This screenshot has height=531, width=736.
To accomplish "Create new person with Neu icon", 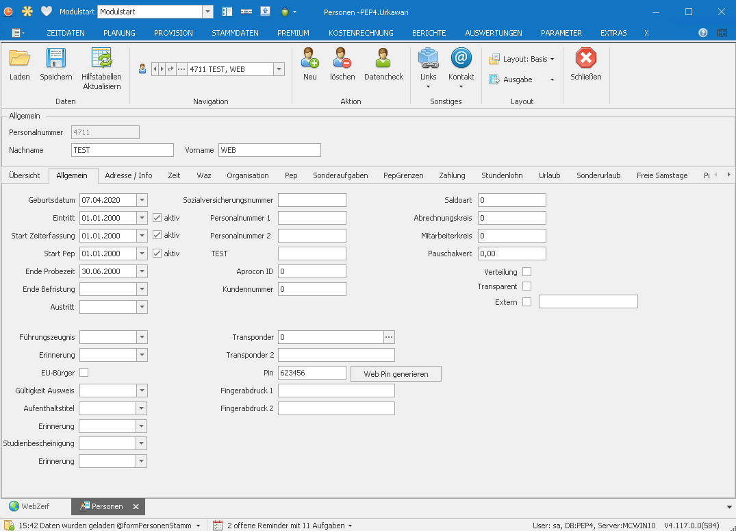I will [310, 59].
